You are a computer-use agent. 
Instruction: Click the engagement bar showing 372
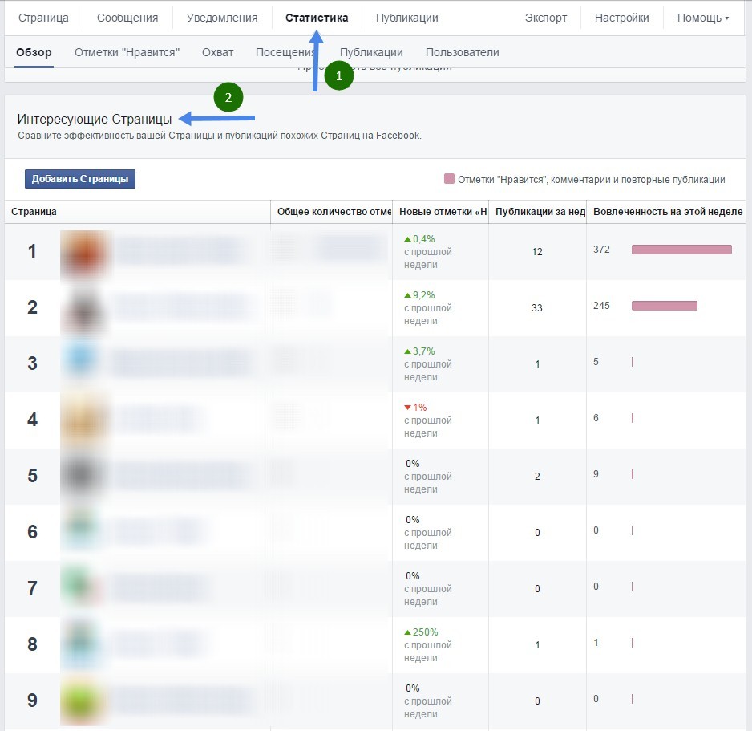point(681,250)
